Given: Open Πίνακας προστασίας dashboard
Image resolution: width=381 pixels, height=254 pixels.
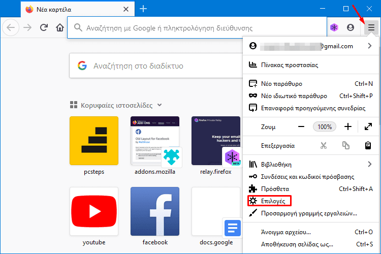Looking at the screenshot, I should (x=310, y=65).
